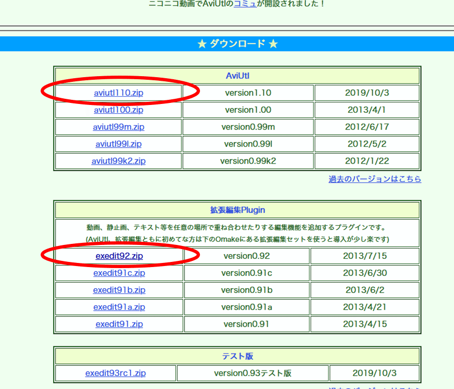The width and height of the screenshot is (454, 389).
Task: Open 過去のバージョンはこちら link under AviUtl table
Action: (x=375, y=179)
